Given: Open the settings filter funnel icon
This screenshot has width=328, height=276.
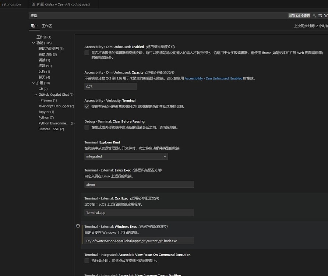Looking at the screenshot, I should click(326, 16).
